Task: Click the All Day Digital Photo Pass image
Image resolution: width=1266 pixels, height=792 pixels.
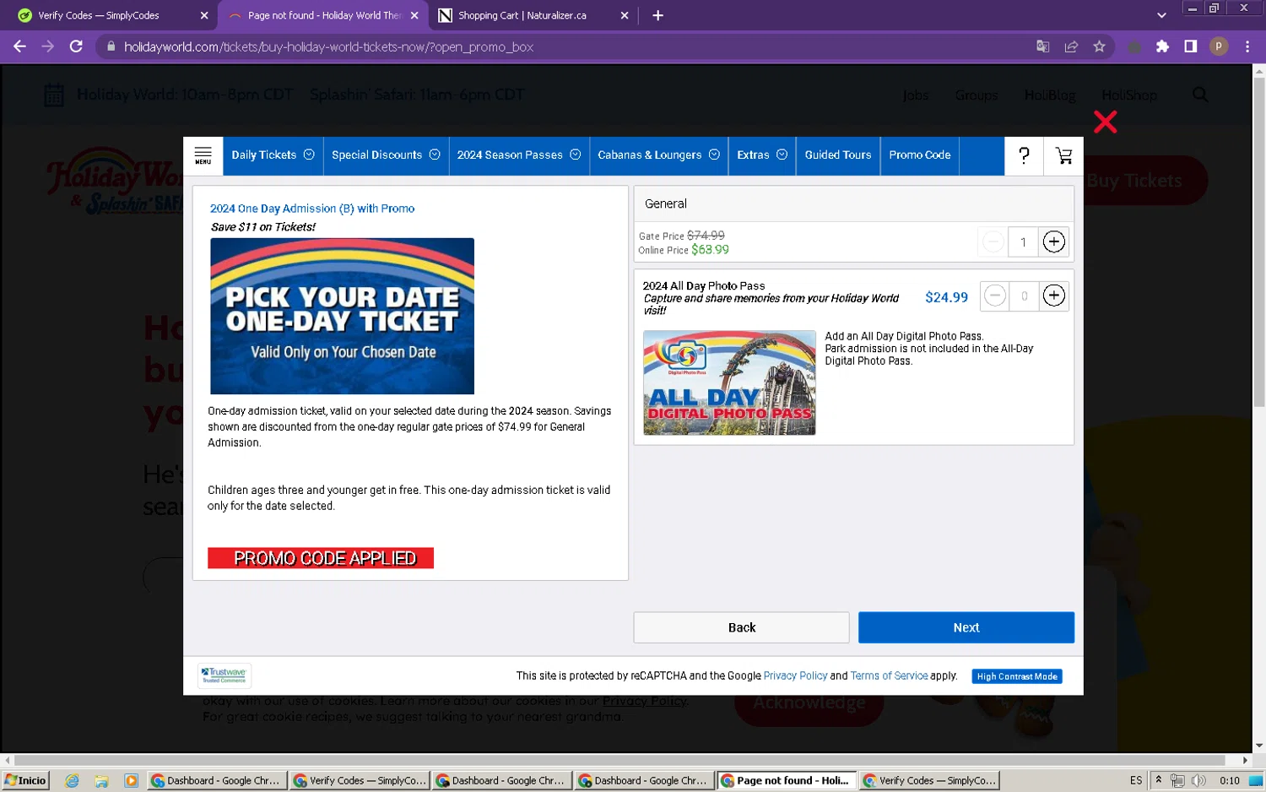Action: (x=729, y=382)
